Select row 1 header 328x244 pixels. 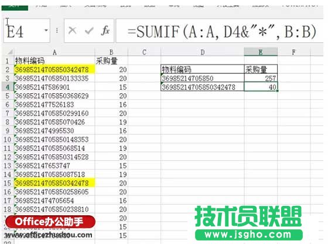coord(7,61)
